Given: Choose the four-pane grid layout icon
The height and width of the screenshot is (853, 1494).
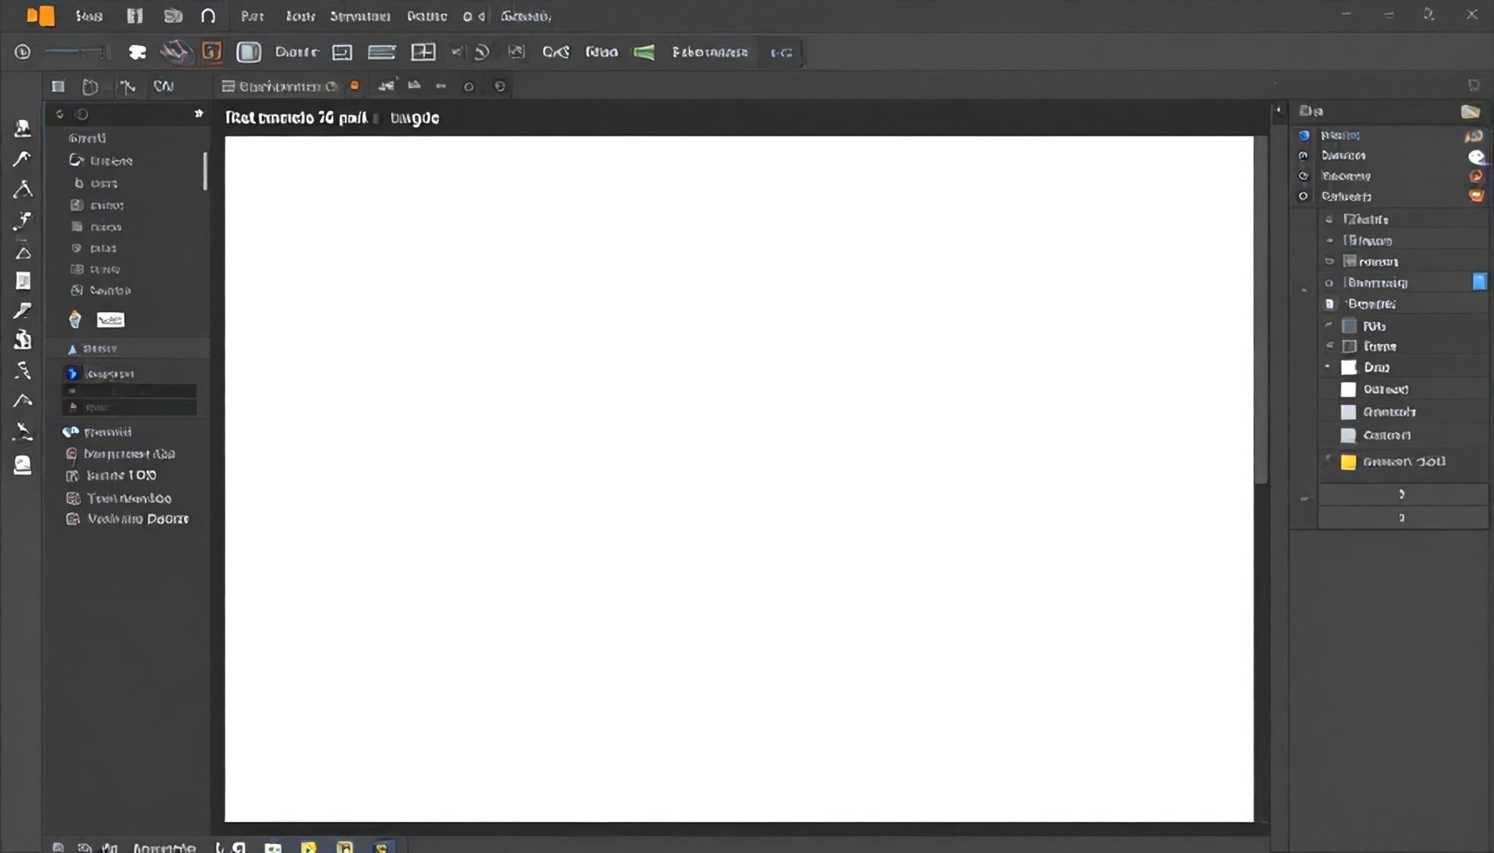Looking at the screenshot, I should coord(424,52).
